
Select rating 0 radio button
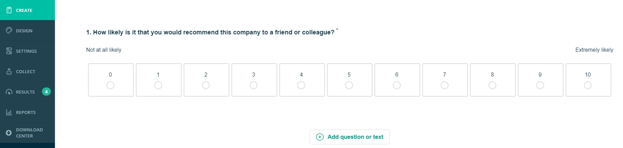point(110,85)
